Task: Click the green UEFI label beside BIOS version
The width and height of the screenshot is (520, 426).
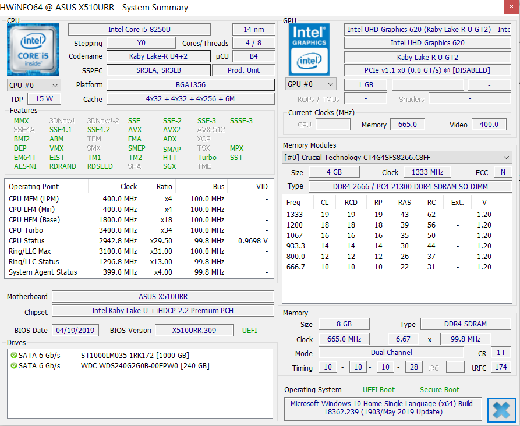Action: [x=250, y=330]
